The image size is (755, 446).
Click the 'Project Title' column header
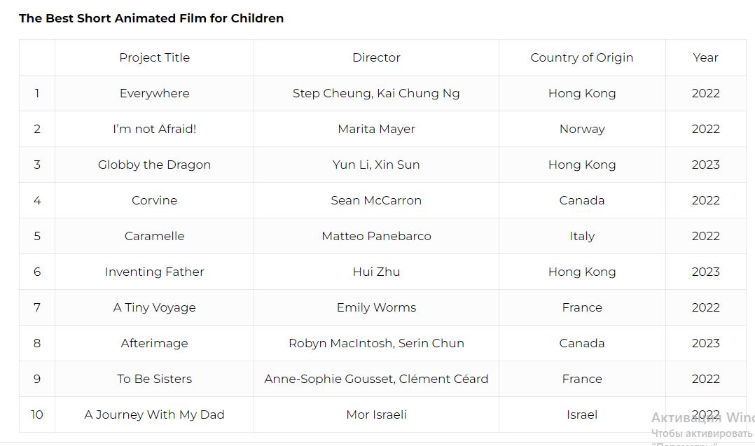click(x=154, y=57)
